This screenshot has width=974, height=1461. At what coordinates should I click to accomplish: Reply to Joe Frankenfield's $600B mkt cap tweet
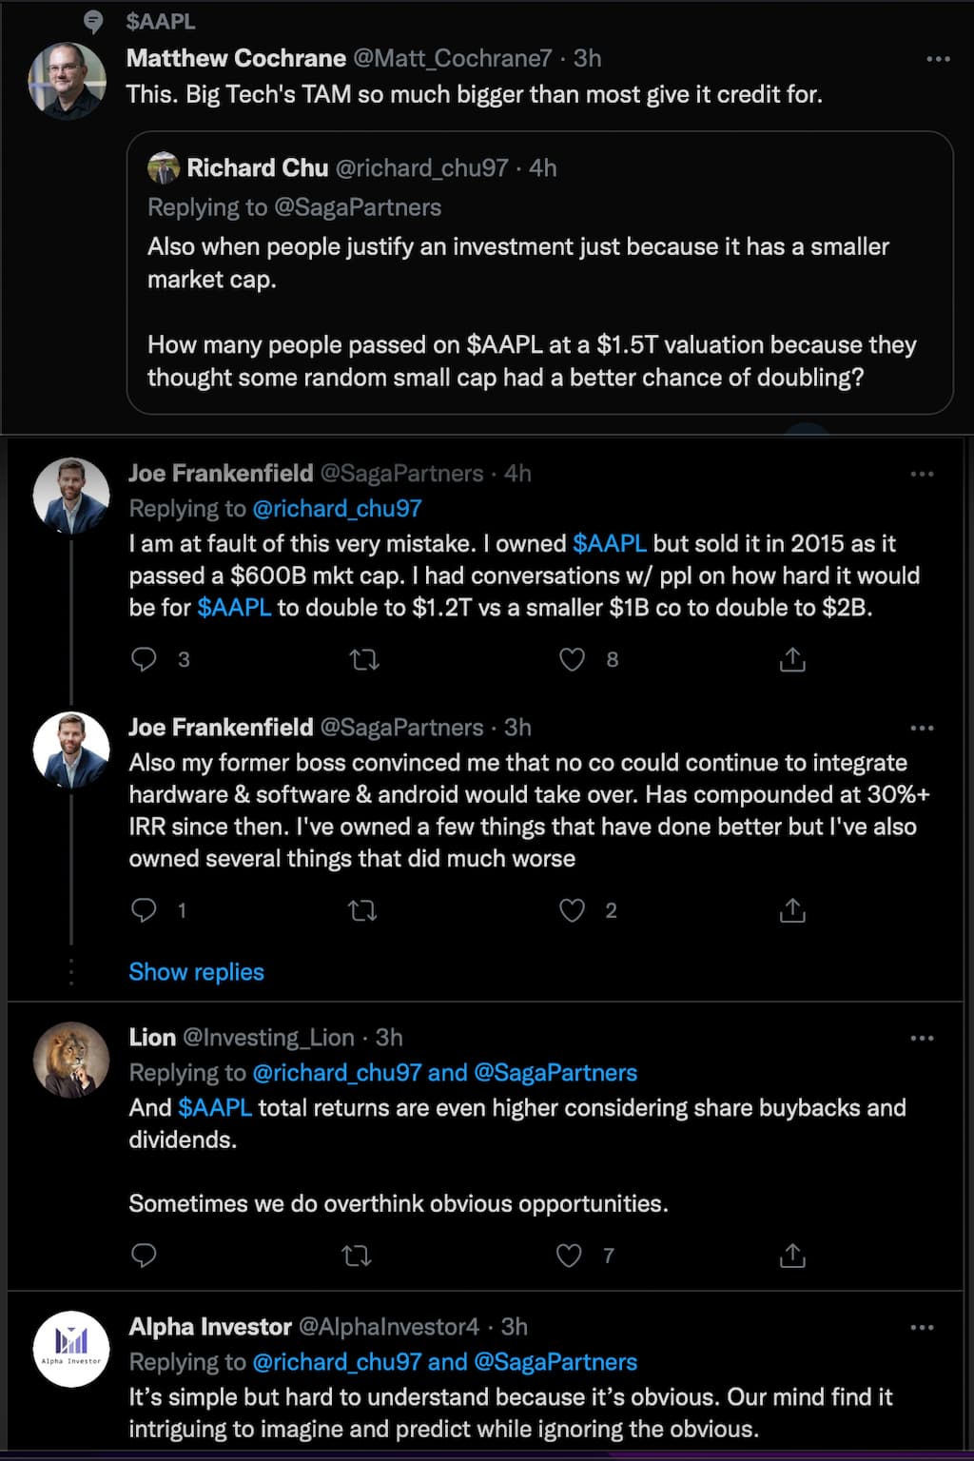click(144, 659)
